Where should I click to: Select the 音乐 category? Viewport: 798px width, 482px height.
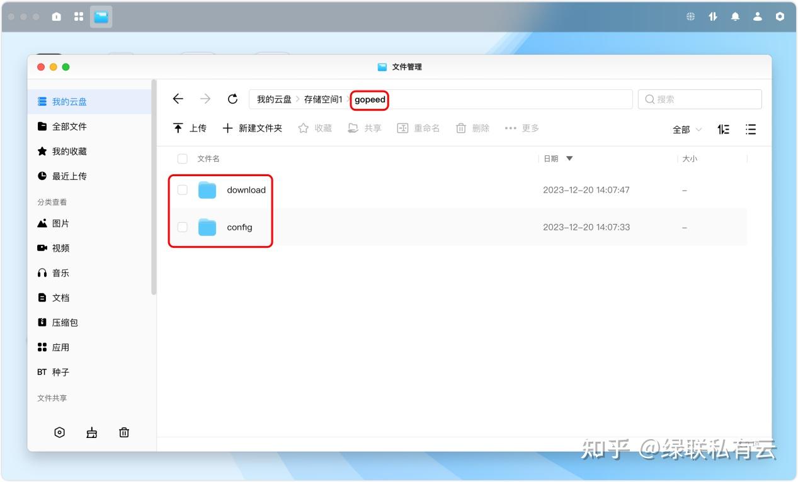tap(60, 272)
